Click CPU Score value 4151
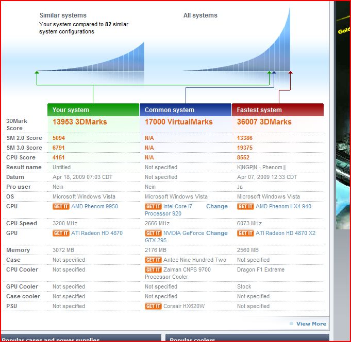 tap(59, 157)
